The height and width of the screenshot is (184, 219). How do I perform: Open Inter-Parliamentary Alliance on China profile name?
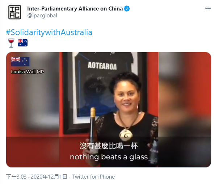75,9
